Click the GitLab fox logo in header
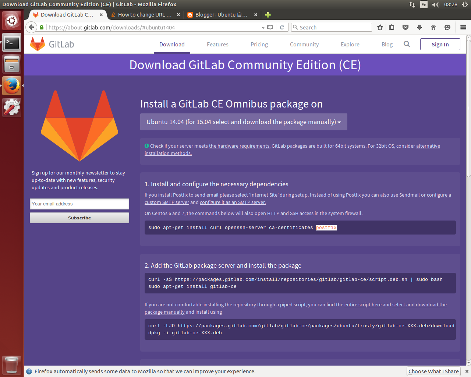Image resolution: width=471 pixels, height=377 pixels. (x=38, y=44)
